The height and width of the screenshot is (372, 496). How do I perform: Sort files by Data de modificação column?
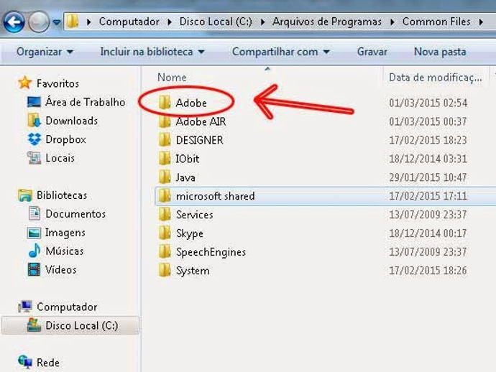[x=436, y=78]
